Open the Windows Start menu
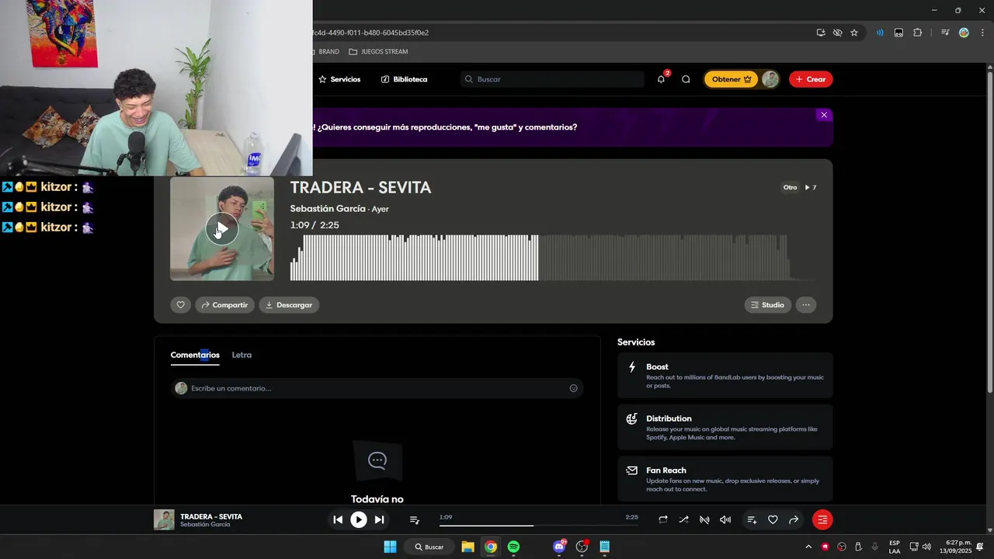Viewport: 994px width, 559px height. [390, 547]
